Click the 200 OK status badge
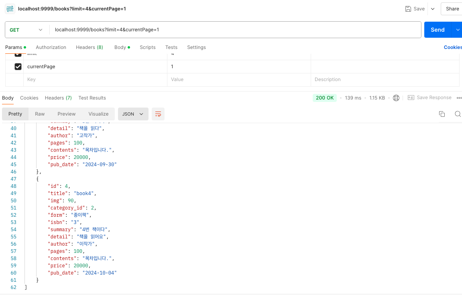 [325, 98]
